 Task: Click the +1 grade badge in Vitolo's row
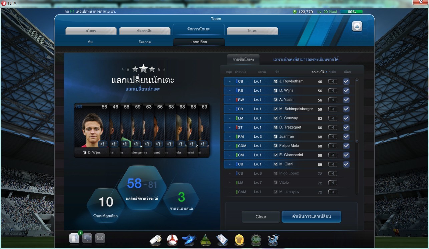[x=333, y=183]
